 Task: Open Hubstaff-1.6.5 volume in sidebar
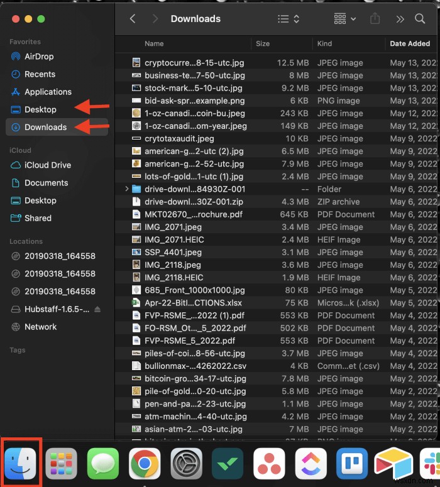pos(57,309)
